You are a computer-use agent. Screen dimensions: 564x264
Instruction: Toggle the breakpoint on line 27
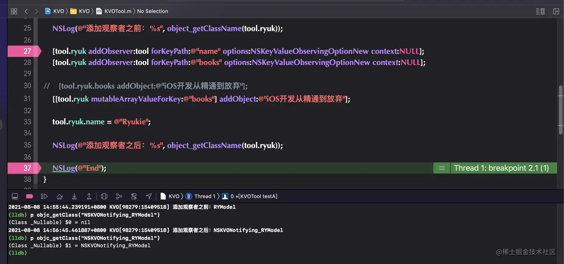(x=25, y=51)
